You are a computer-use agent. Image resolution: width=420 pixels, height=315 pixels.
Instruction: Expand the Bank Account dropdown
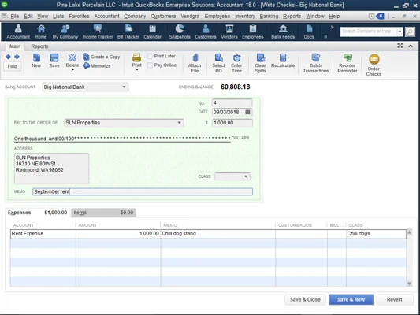(124, 87)
